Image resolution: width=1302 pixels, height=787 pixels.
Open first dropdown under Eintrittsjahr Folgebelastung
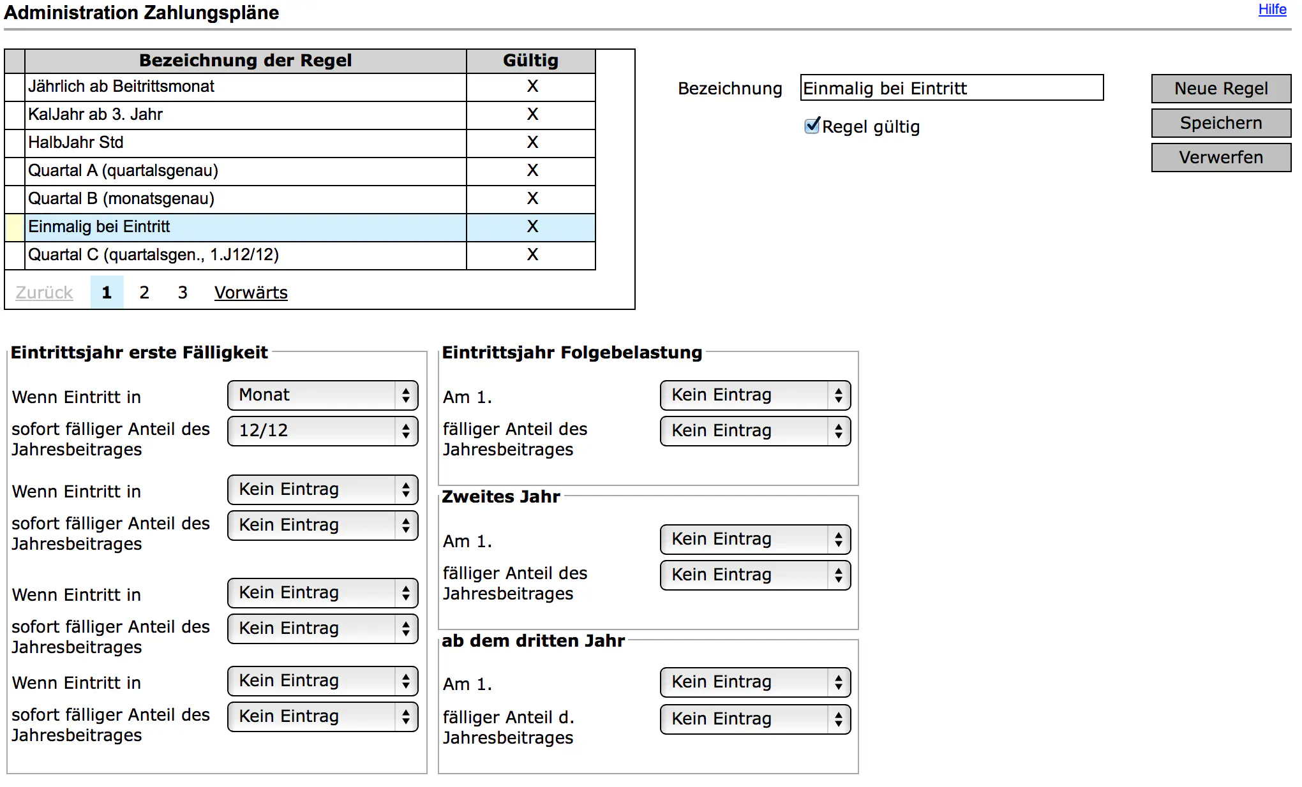coord(755,395)
